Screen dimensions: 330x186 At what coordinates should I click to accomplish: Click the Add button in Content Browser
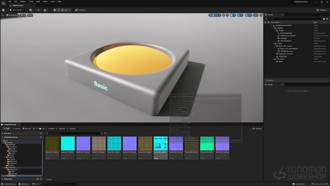pyautogui.click(x=6, y=128)
